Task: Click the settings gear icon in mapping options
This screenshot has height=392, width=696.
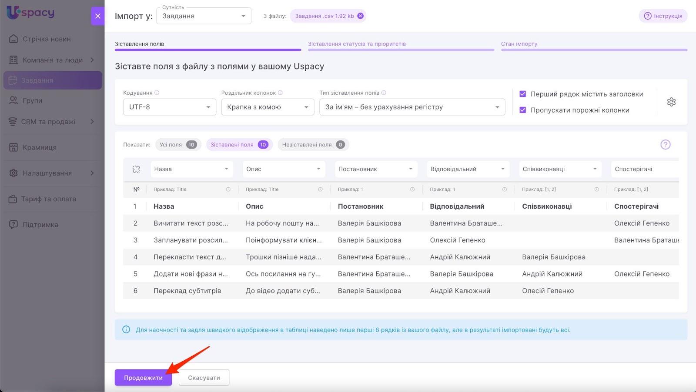Action: pyautogui.click(x=671, y=102)
